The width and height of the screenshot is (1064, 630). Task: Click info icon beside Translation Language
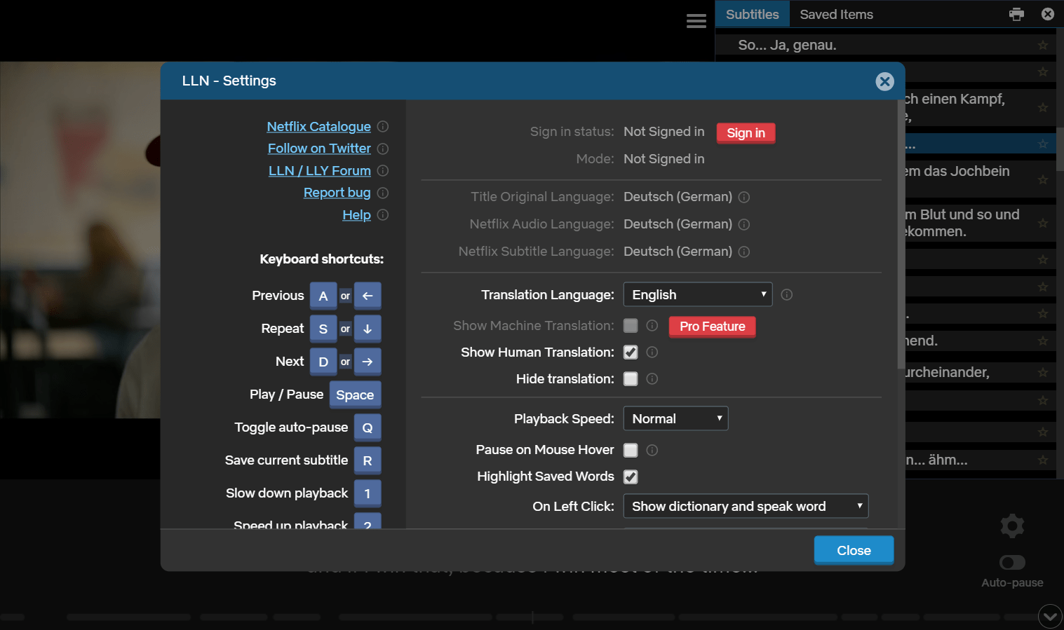pos(786,295)
